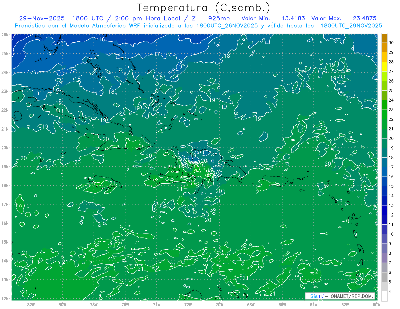Click the "24N" latitude axis label

click(x=5, y=72)
